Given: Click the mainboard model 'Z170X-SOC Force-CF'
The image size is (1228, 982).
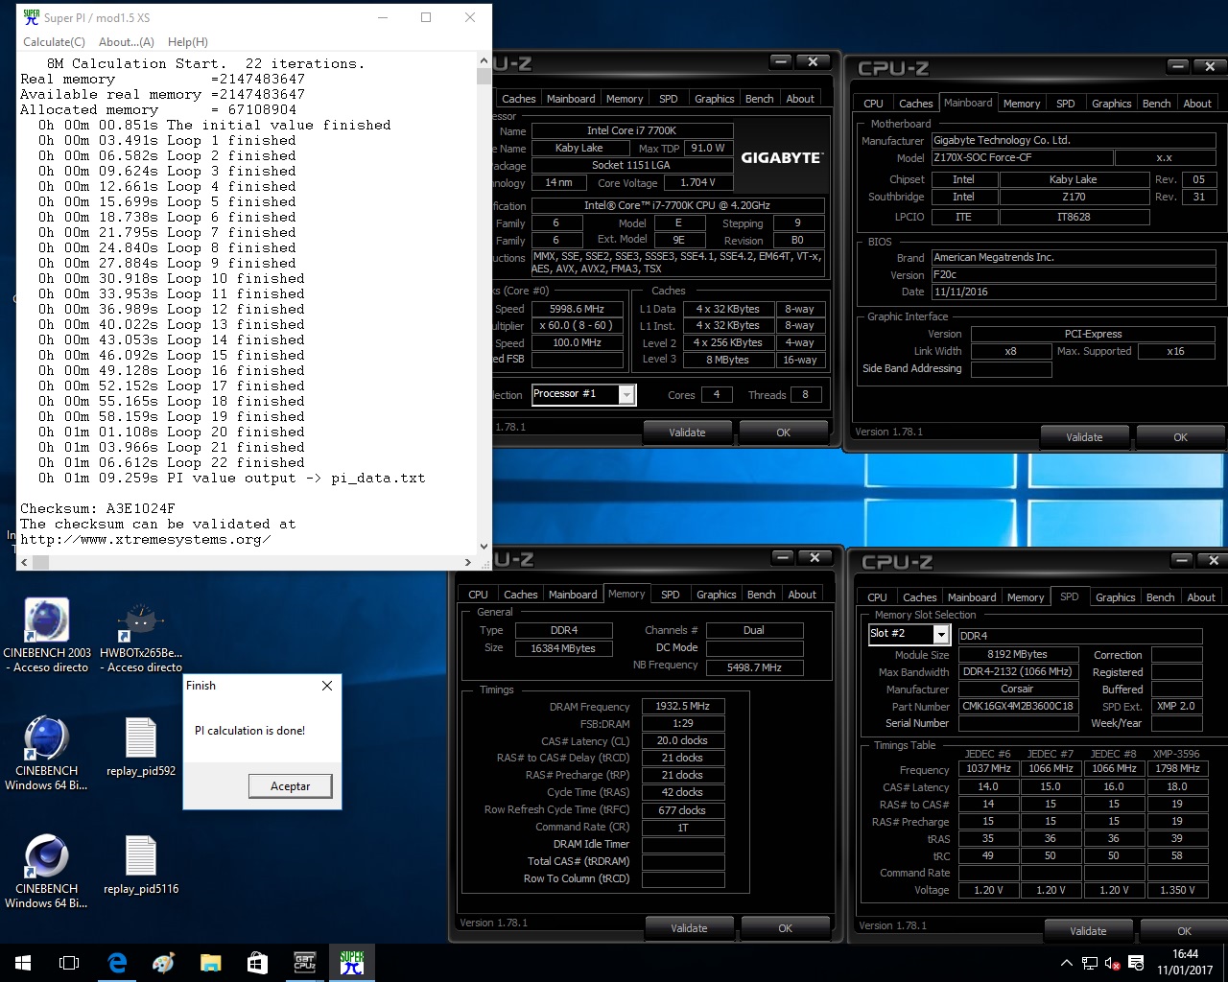Looking at the screenshot, I should click(1022, 157).
